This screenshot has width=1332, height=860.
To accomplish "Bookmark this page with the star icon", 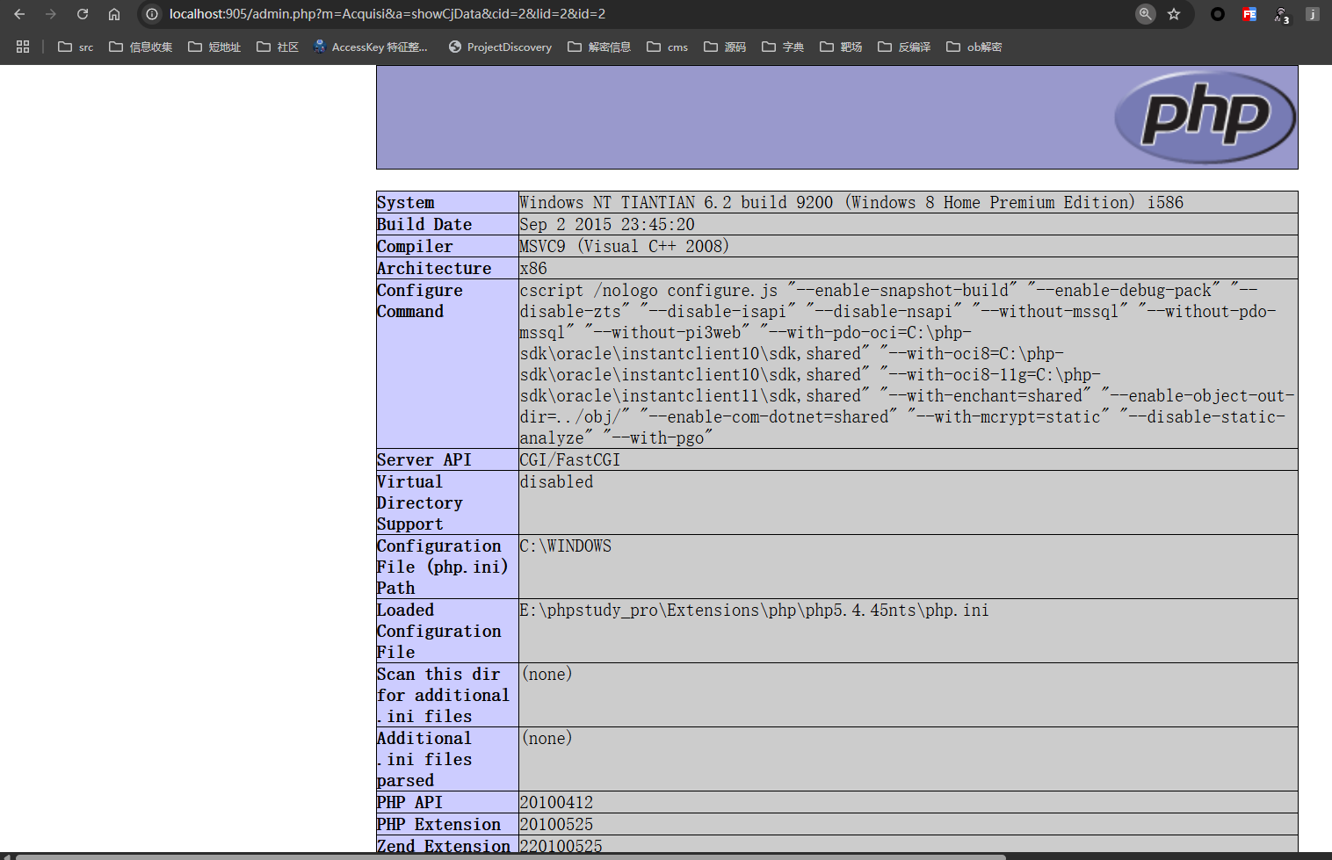I will point(1174,14).
